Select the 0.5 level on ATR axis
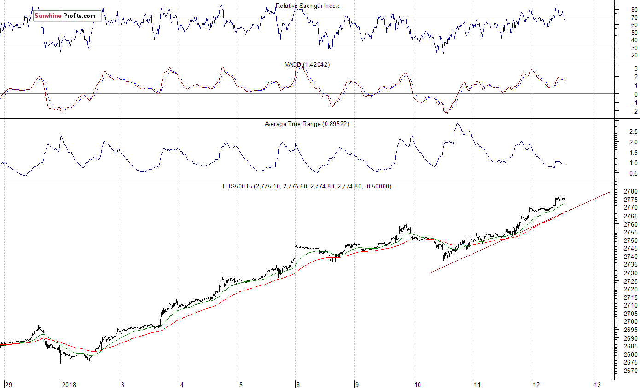Screen dimensions: 640x388 point(634,173)
